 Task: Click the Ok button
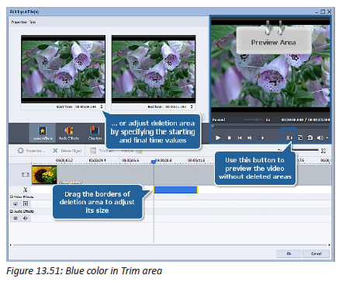click(x=289, y=253)
